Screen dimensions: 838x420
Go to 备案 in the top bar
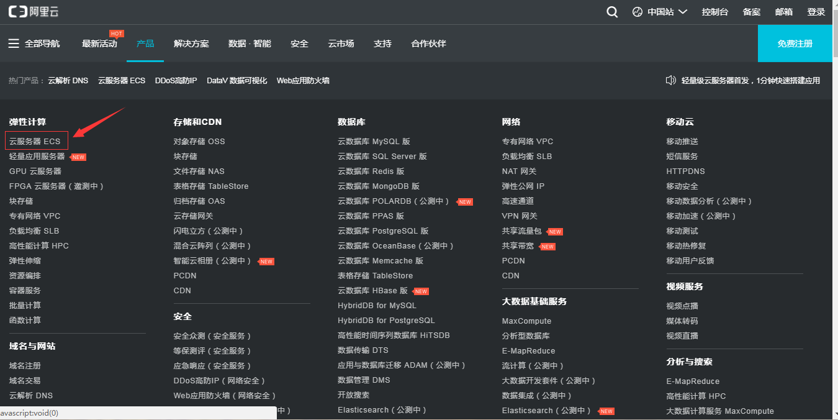click(x=752, y=12)
